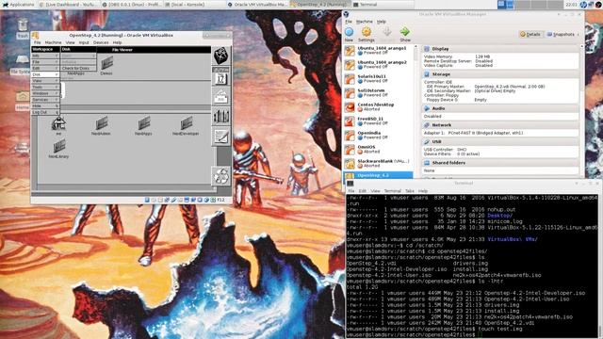This screenshot has width=603, height=339.
Task: Select the SlackwareBlank VM entry
Action: [x=379, y=163]
